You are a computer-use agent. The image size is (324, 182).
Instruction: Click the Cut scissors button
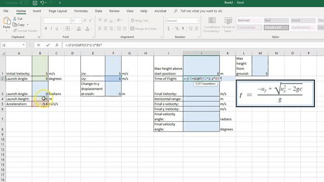tap(18, 19)
